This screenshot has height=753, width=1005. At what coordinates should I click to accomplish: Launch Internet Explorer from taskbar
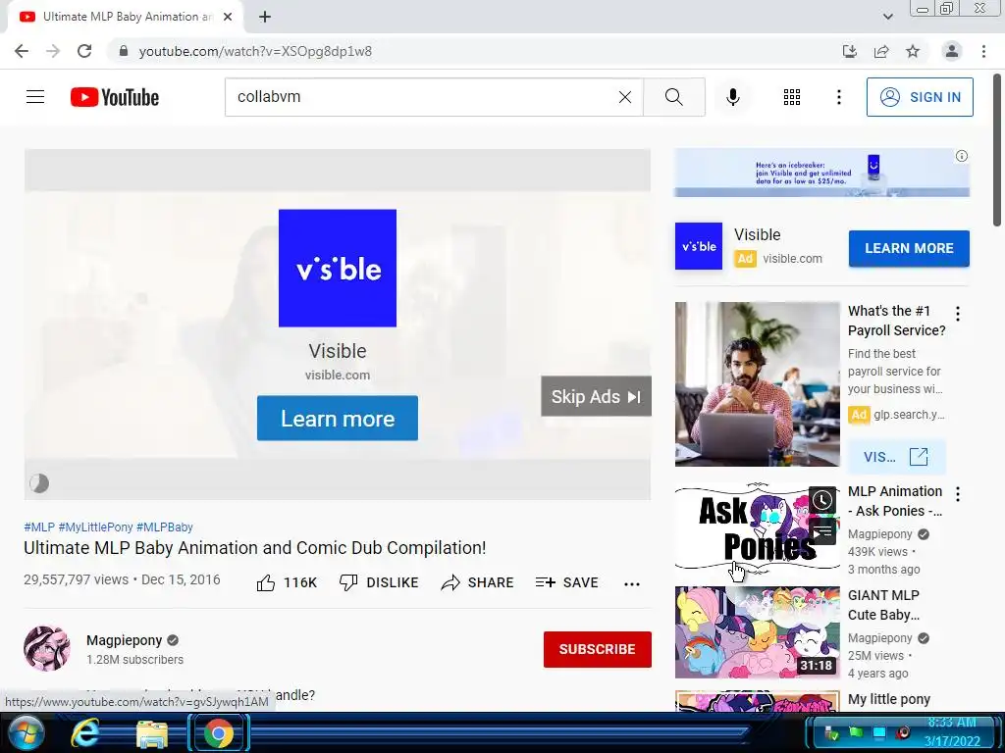pyautogui.click(x=84, y=733)
